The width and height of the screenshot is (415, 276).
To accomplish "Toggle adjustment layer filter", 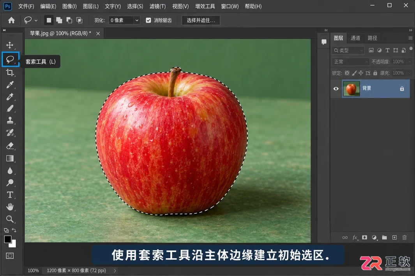I will tap(379, 50).
